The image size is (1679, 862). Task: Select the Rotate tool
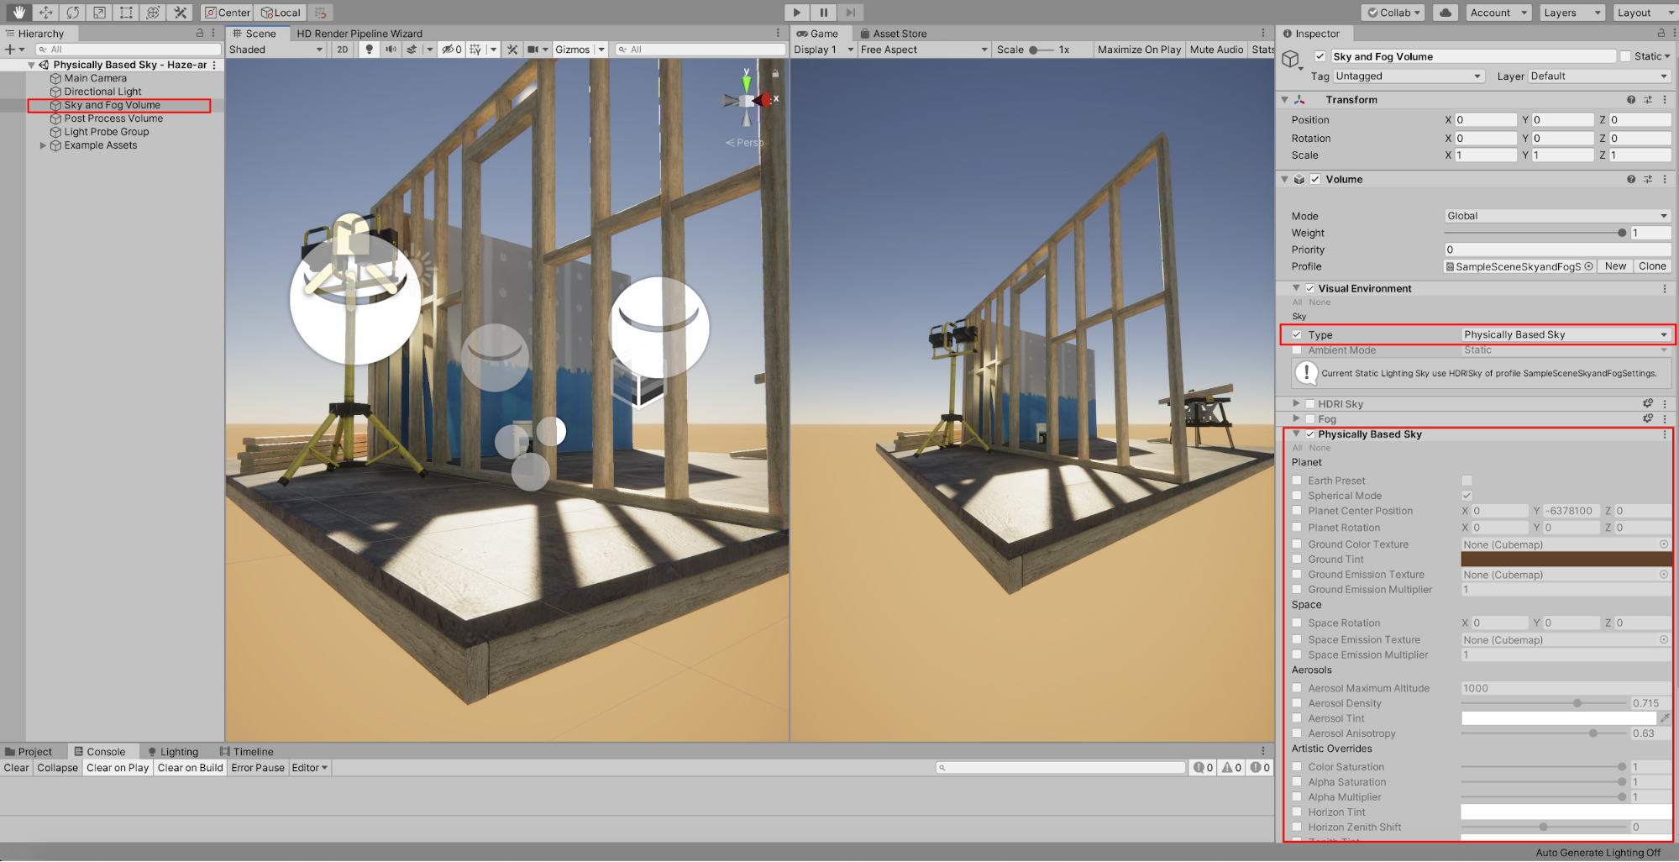[x=72, y=13]
